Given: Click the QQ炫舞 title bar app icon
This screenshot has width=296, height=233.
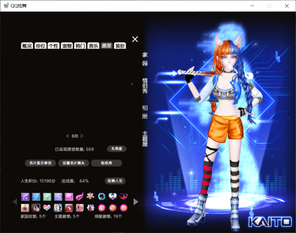Looking at the screenshot, I should click(x=6, y=6).
